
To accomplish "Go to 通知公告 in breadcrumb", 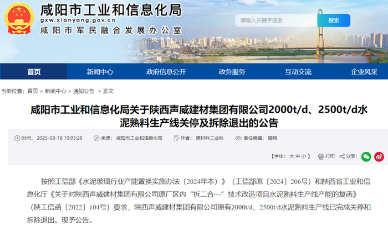I will coord(84,91).
